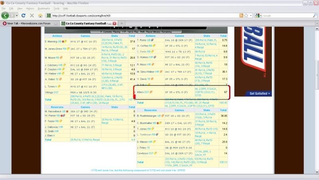Select the Co Co County Fantasy Football tab
Viewport: 319px width, 180px height.
pyautogui.click(x=88, y=24)
